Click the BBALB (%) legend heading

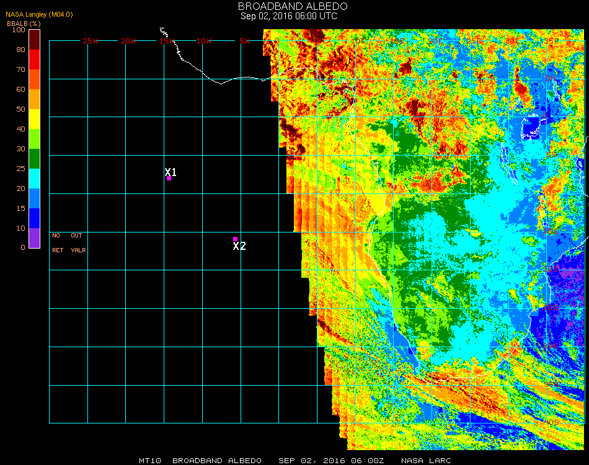click(x=24, y=23)
